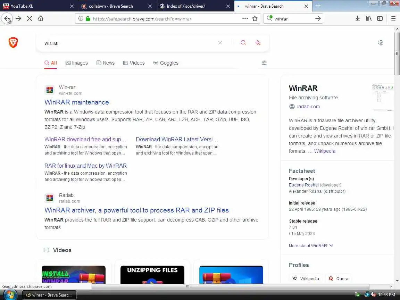Image resolution: width=400 pixels, height=300 pixels.
Task: Click the vertical scrollbar thumb
Action: click(x=397, y=53)
